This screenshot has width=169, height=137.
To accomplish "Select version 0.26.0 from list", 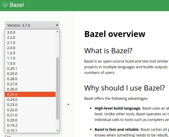I will coord(30,89).
